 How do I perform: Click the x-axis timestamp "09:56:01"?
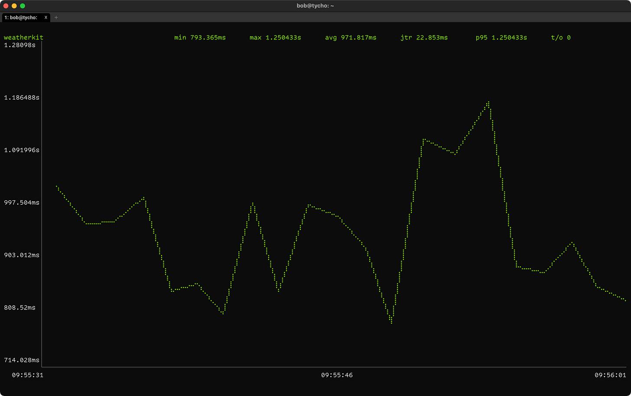tap(610, 375)
